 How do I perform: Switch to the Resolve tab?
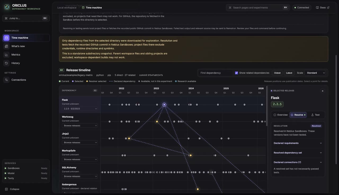(298, 115)
